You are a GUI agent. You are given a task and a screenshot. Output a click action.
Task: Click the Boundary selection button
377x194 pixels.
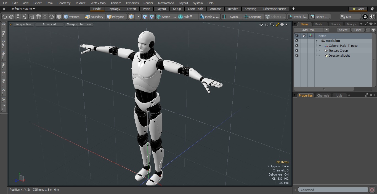pos(95,17)
